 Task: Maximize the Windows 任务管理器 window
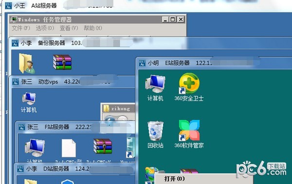(x=173, y=19)
